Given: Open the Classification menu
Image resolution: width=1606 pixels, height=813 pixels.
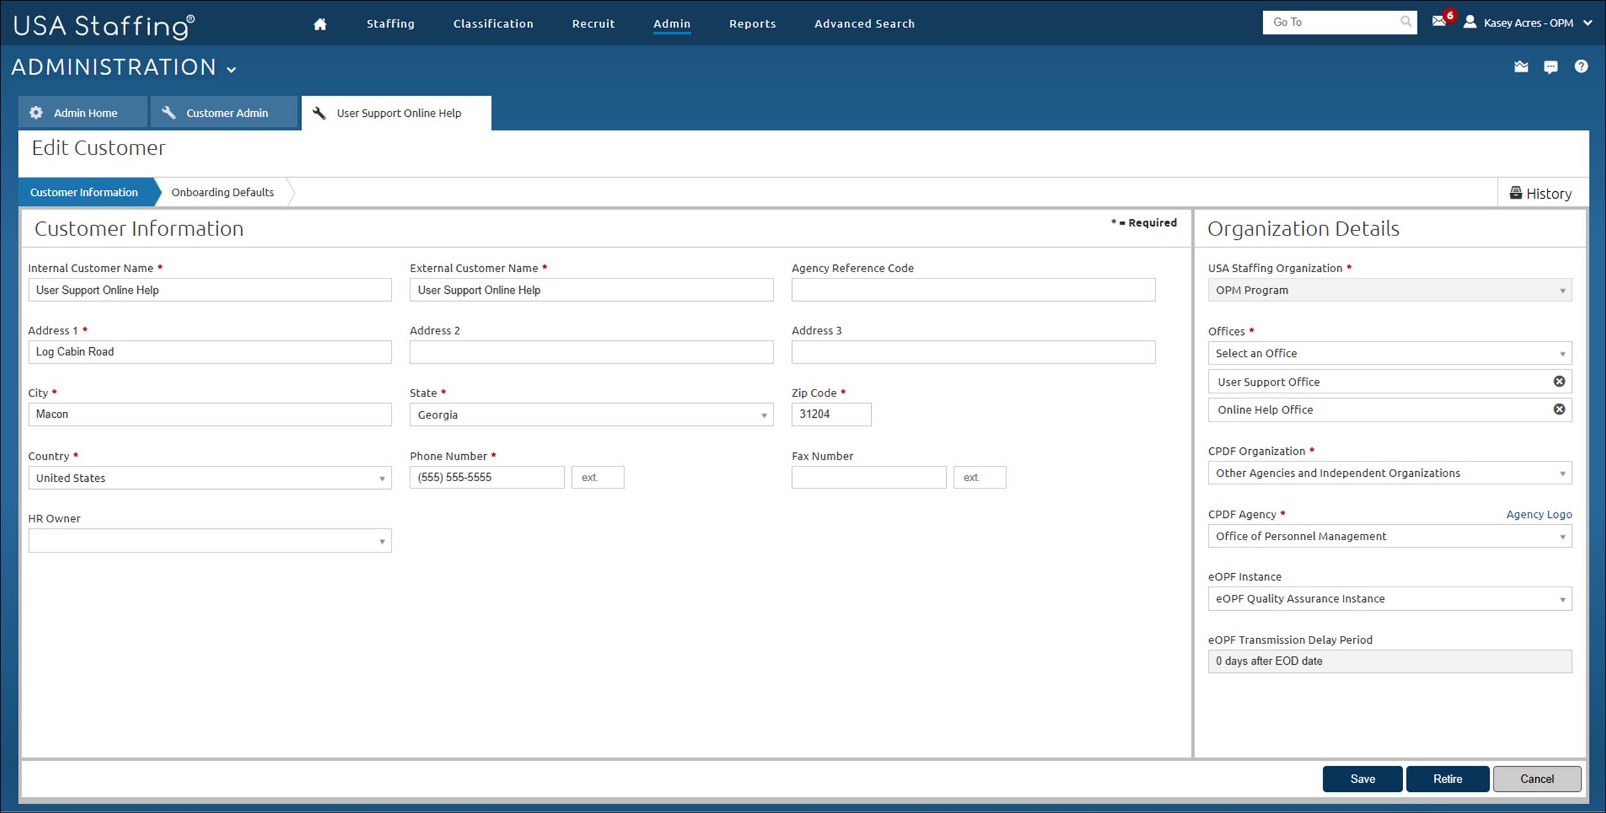Looking at the screenshot, I should (493, 24).
